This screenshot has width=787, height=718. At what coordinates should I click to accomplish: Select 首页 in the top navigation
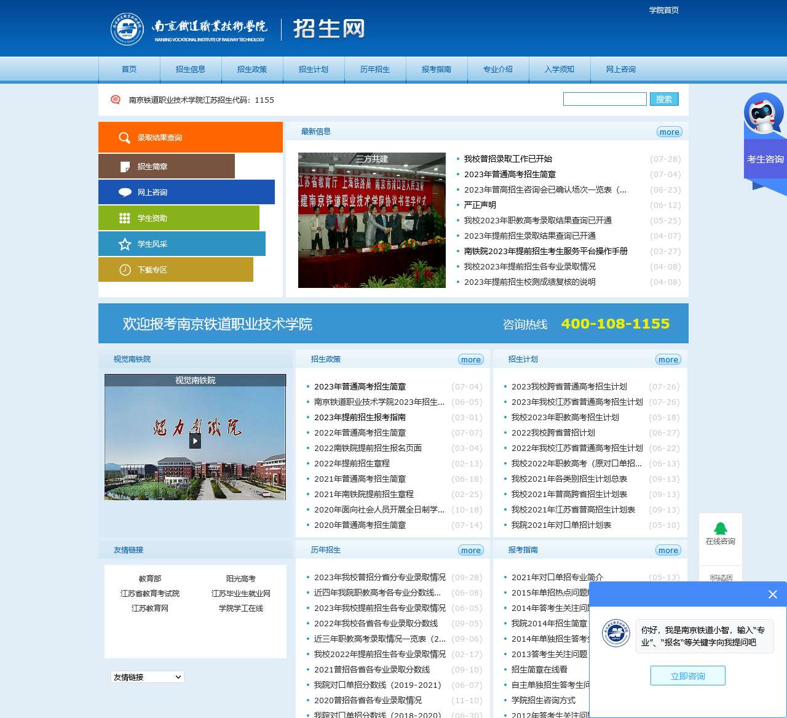[x=129, y=70]
